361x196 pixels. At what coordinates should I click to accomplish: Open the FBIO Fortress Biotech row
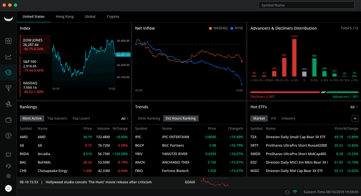[189, 171]
